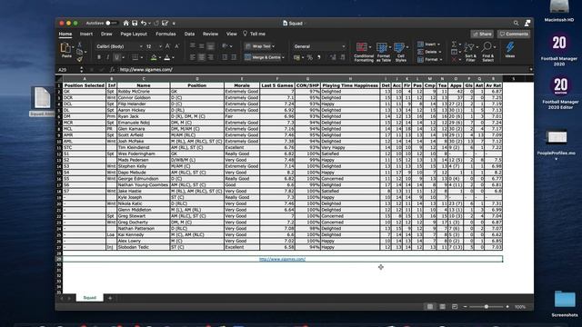Apply the comma style format
The width and height of the screenshot is (582, 327).
pos(319,57)
